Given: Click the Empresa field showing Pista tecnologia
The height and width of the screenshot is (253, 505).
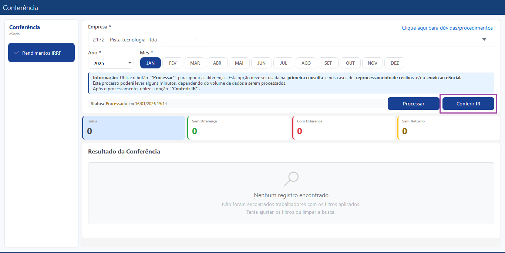Looking at the screenshot, I should 291,40.
